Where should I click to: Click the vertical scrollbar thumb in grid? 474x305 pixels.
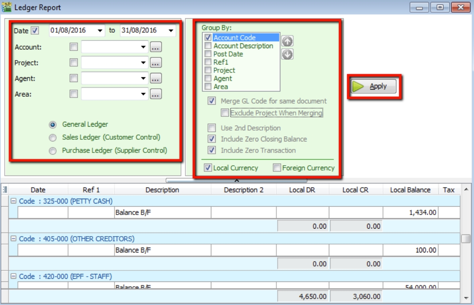click(x=465, y=239)
